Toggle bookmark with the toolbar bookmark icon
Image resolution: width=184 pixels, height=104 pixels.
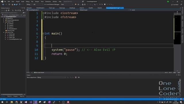pyautogui.click(x=105, y=5)
